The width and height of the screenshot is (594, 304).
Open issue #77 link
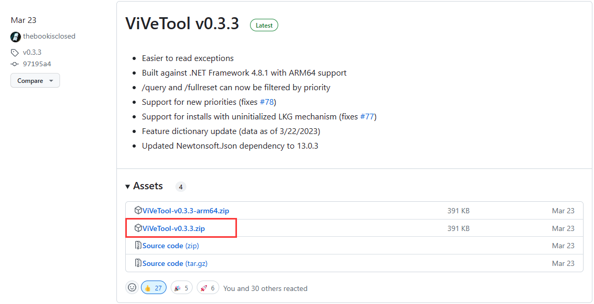368,116
